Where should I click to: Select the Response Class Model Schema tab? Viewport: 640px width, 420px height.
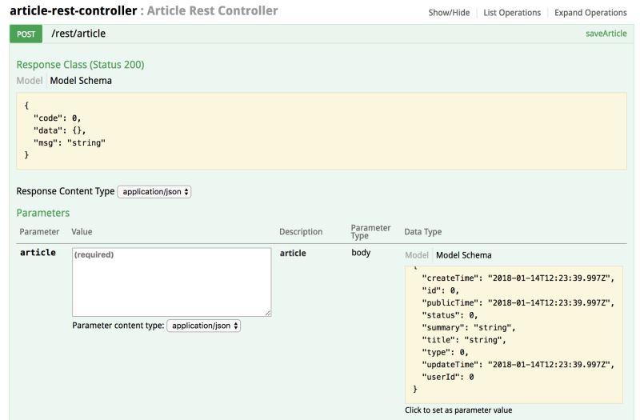[x=81, y=81]
